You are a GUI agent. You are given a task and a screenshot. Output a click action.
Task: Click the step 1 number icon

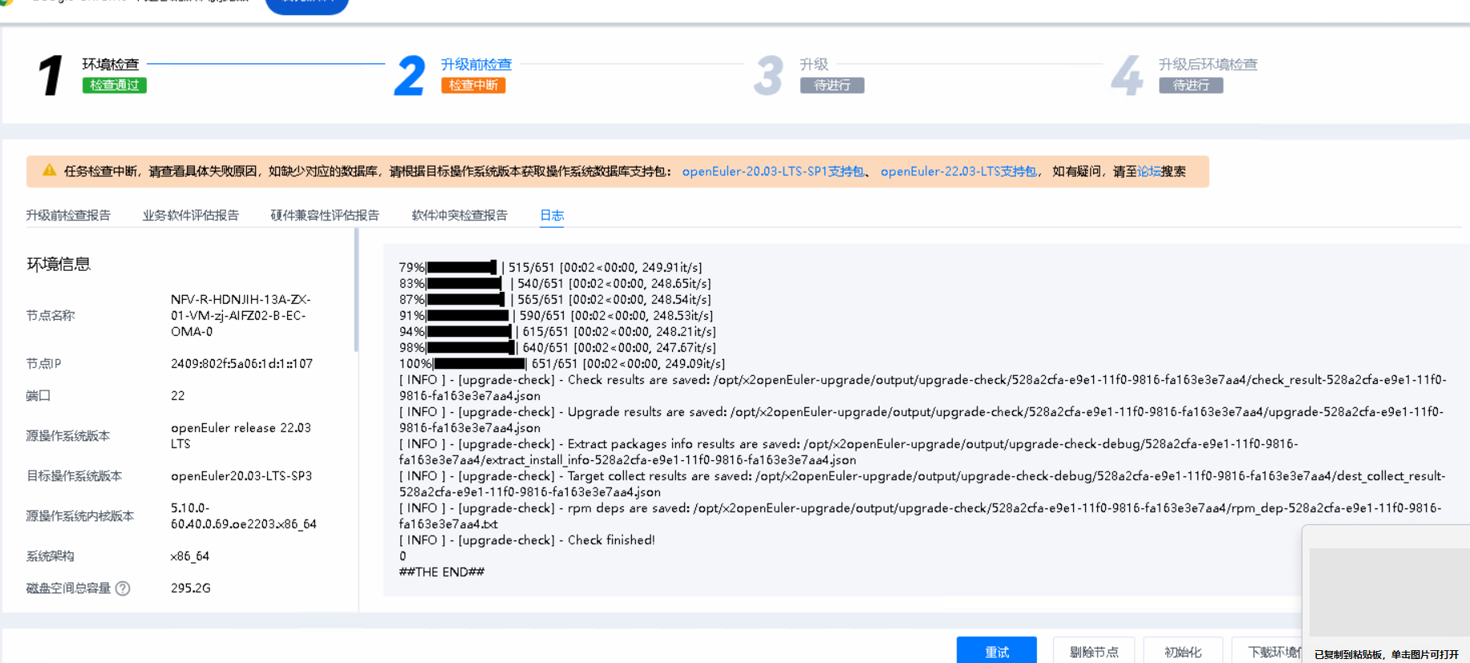pos(51,75)
